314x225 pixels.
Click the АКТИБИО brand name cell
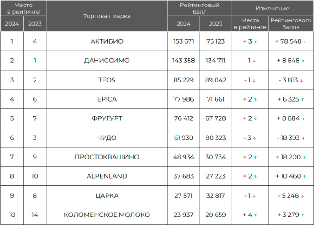tap(107, 41)
